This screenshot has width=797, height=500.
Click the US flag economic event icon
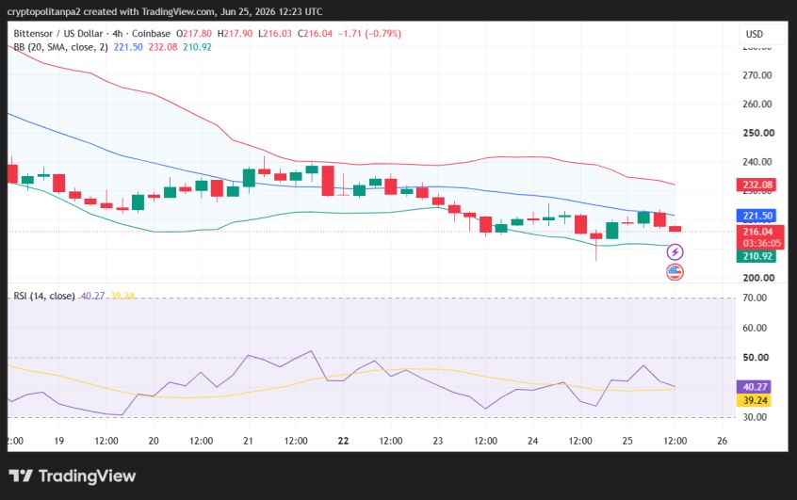tap(675, 272)
